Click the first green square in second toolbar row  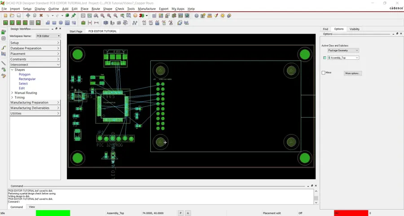[5, 23]
